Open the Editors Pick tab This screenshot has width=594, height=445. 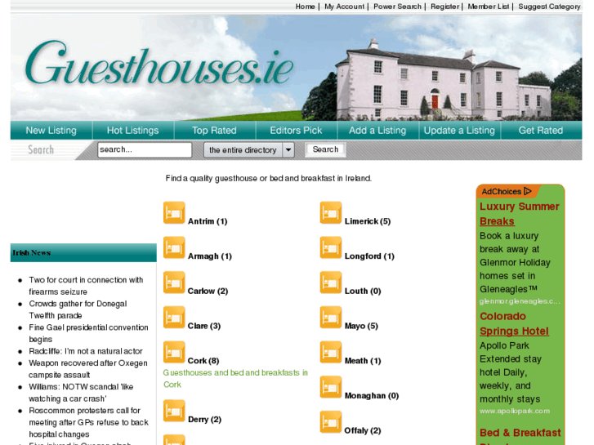pos(297,131)
